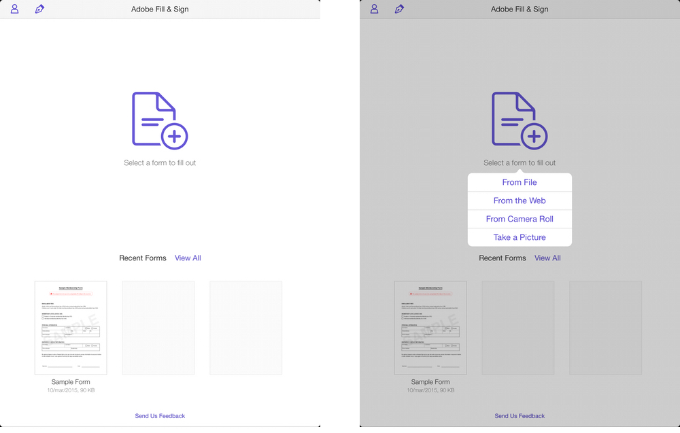Tap the add-form document icon above the popup menu
This screenshot has width=680, height=433.
point(519,120)
